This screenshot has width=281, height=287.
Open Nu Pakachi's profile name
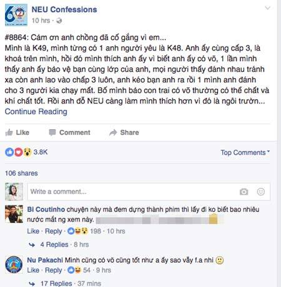pos(45,260)
